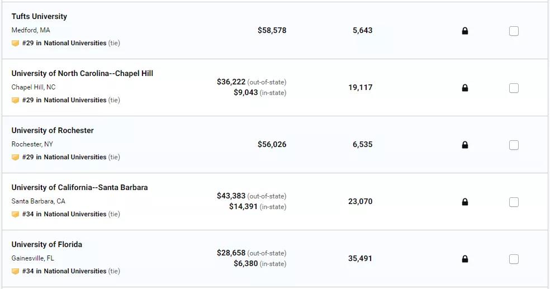Click the lock icon for UC Santa Barbara
The image size is (550, 289).
click(465, 202)
